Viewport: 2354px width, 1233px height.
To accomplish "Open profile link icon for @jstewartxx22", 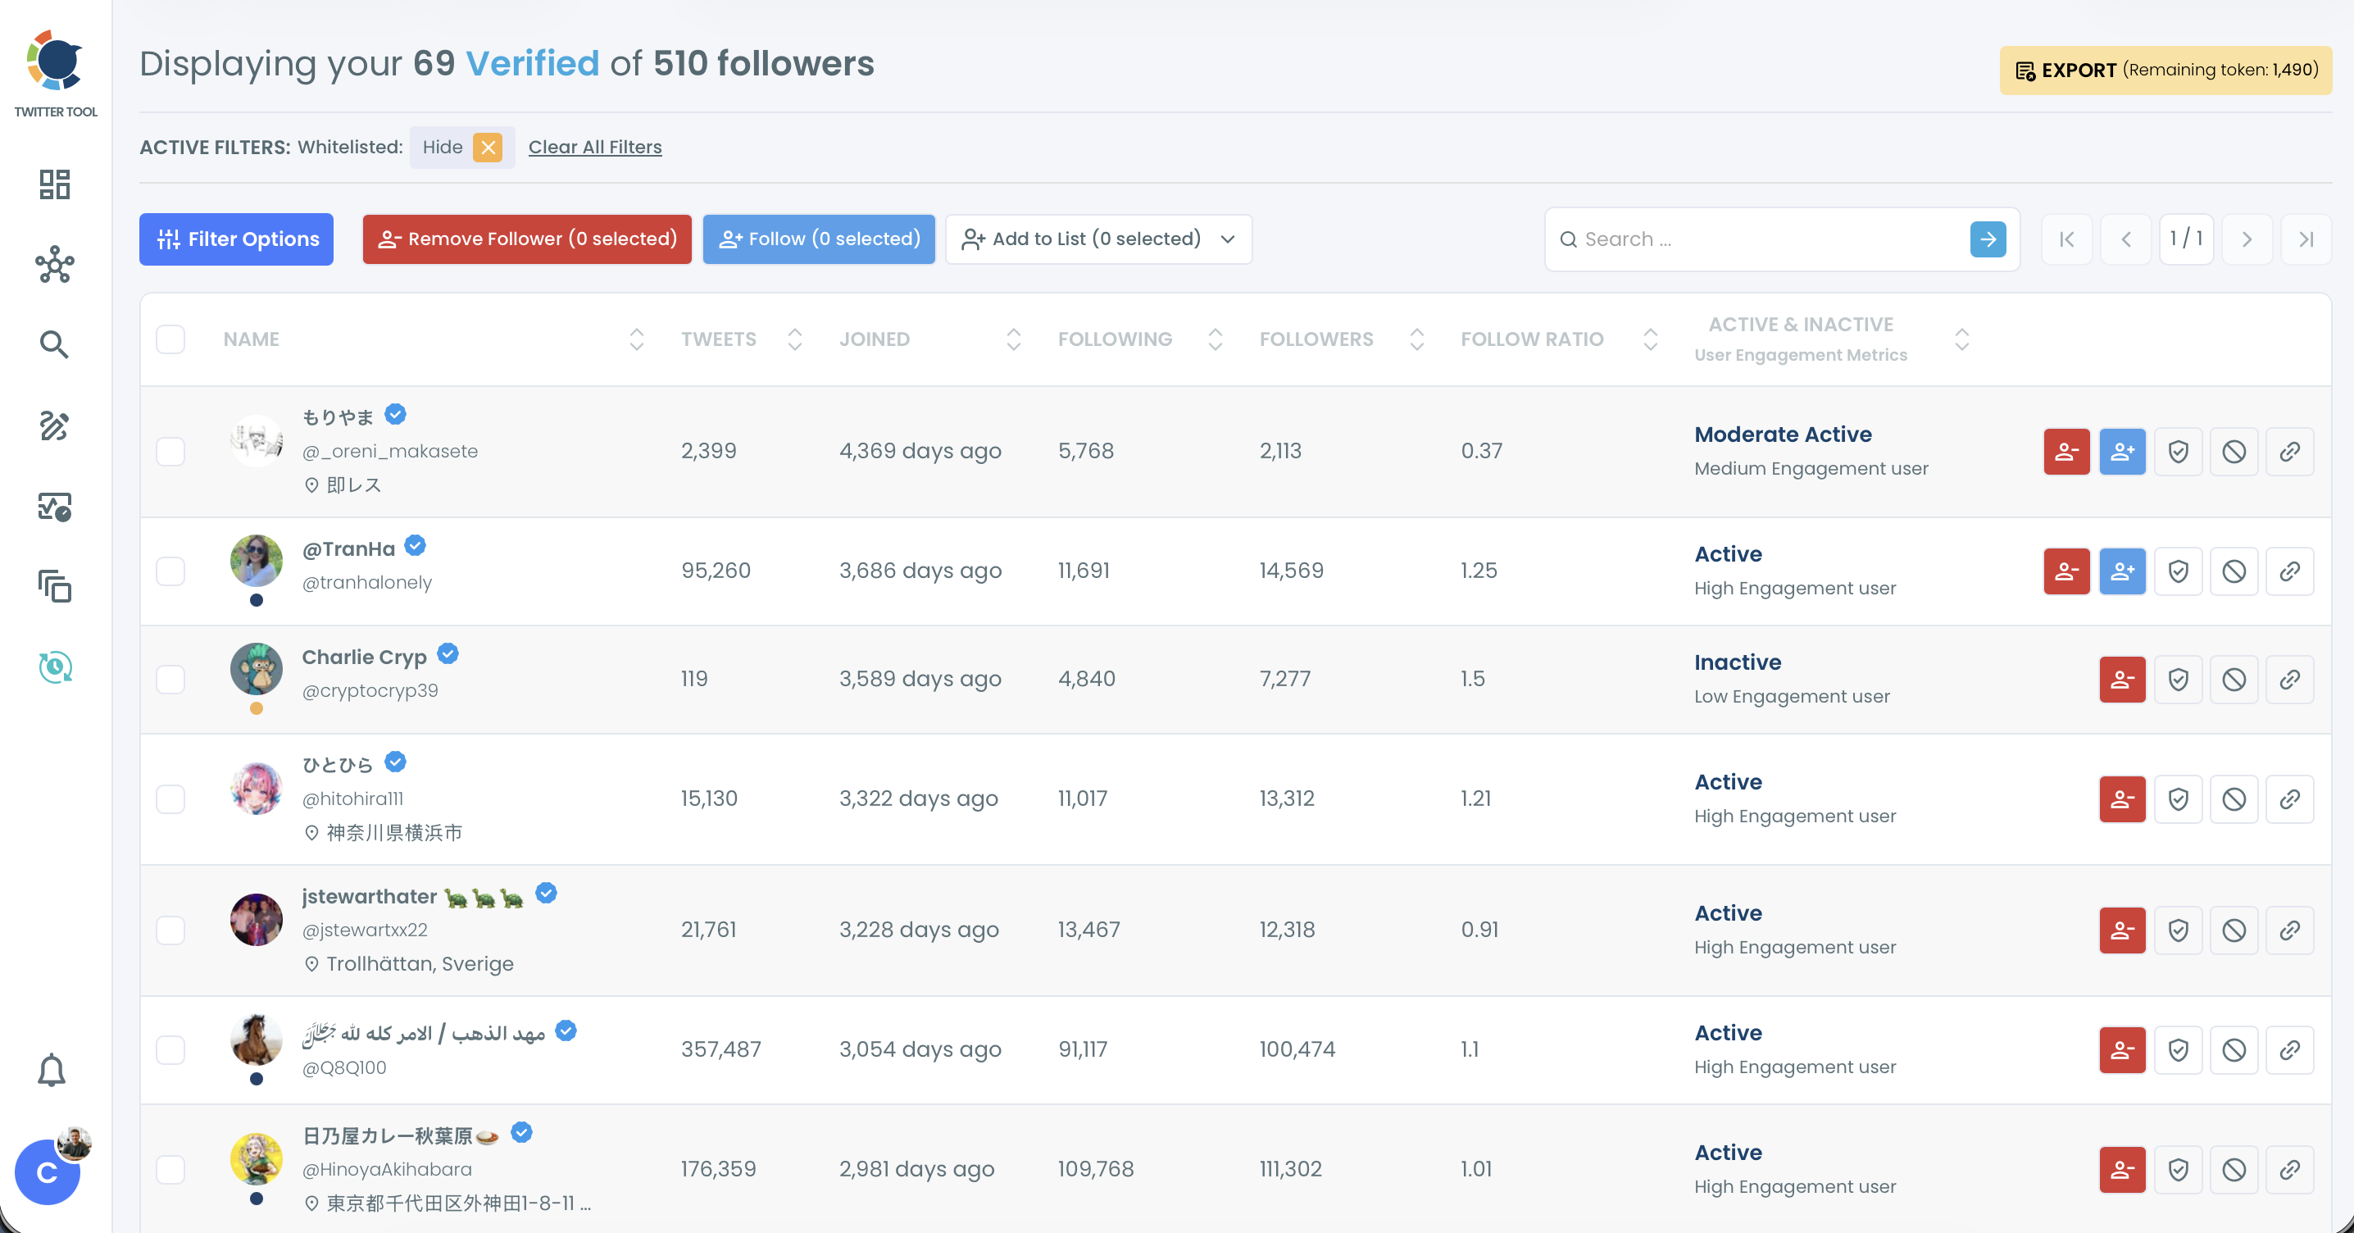I will click(2289, 930).
